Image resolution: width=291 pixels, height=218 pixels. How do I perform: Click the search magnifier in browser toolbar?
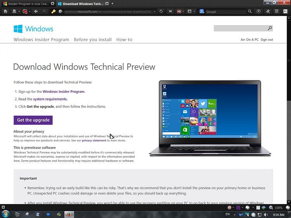250,12
